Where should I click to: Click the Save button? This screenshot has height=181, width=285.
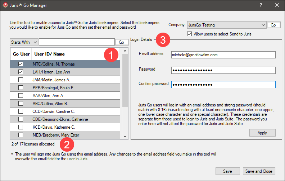point(227,171)
